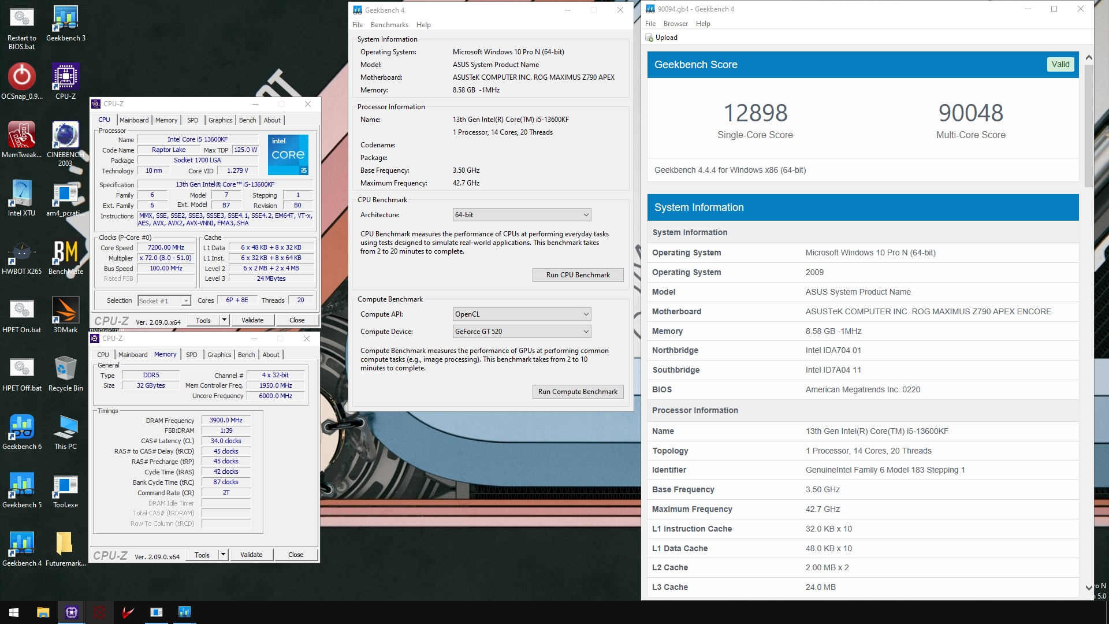Launch 3DMark desktop icon
Viewport: 1109px width, 624px height.
pyautogui.click(x=65, y=315)
